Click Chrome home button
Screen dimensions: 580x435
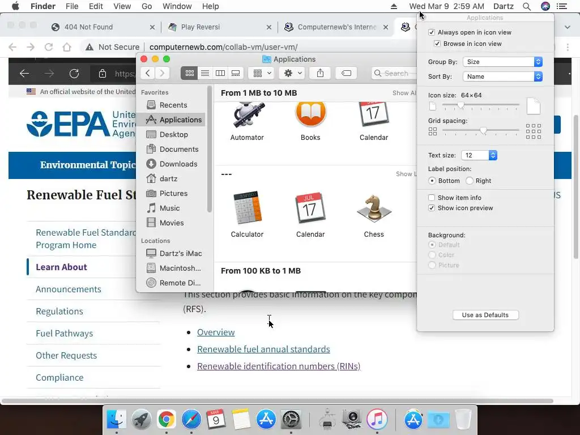(x=67, y=47)
